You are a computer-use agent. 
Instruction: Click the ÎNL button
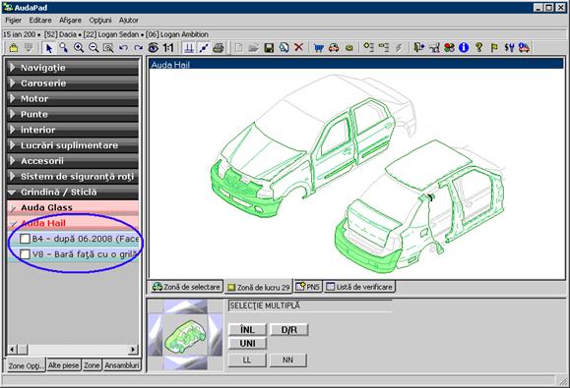(247, 330)
